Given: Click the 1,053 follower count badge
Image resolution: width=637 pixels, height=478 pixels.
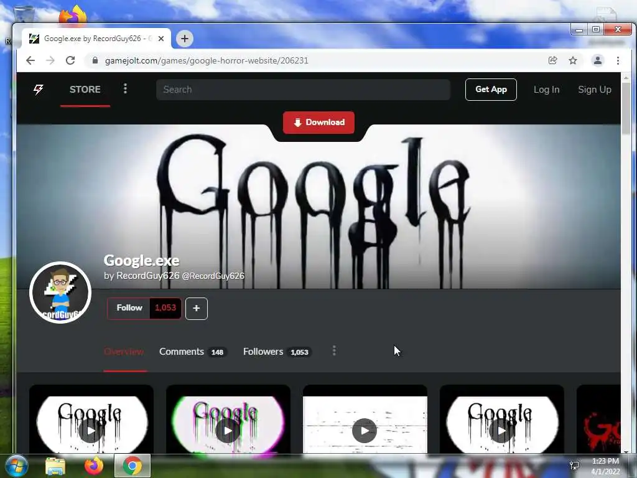Looking at the screenshot, I should pyautogui.click(x=165, y=308).
